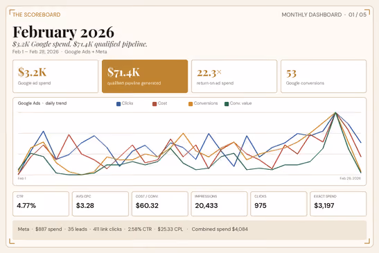This screenshot has height=253, width=379.
Task: Select the $3.2K Google ad spend card
Action: (x=55, y=76)
